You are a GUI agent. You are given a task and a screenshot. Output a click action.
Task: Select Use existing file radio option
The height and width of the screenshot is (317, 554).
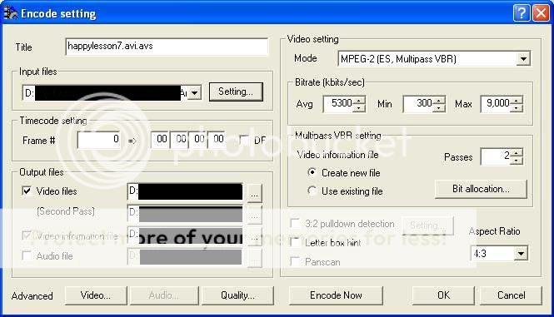[312, 191]
